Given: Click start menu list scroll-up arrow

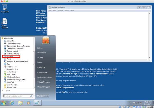Looking at the screenshot, I should click(34, 38).
